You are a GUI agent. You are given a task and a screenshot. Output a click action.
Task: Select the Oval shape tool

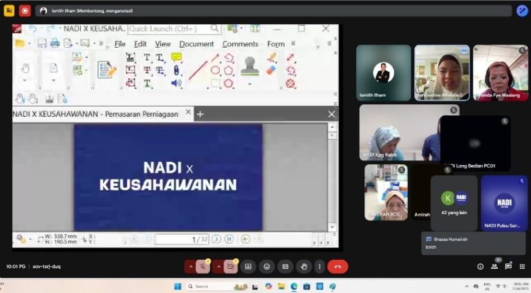pos(216,70)
